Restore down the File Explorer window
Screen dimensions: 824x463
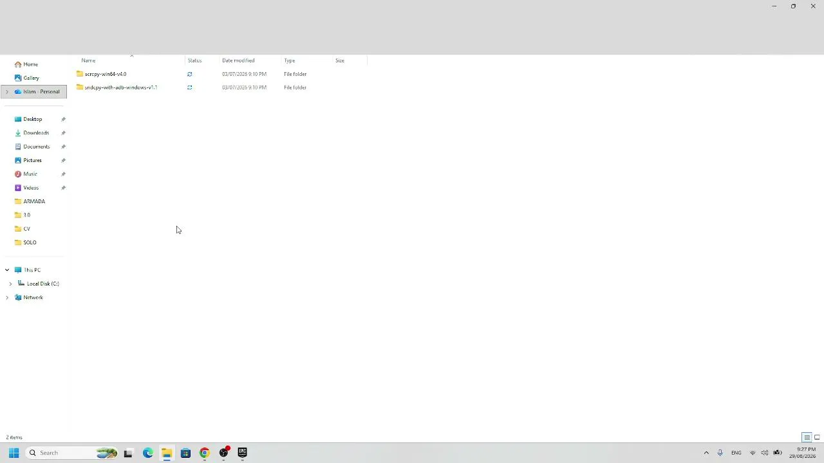(793, 6)
